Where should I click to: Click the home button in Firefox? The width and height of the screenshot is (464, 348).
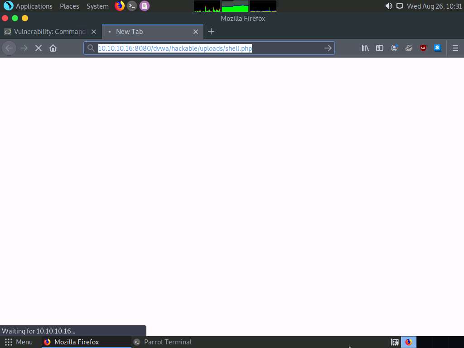point(52,48)
